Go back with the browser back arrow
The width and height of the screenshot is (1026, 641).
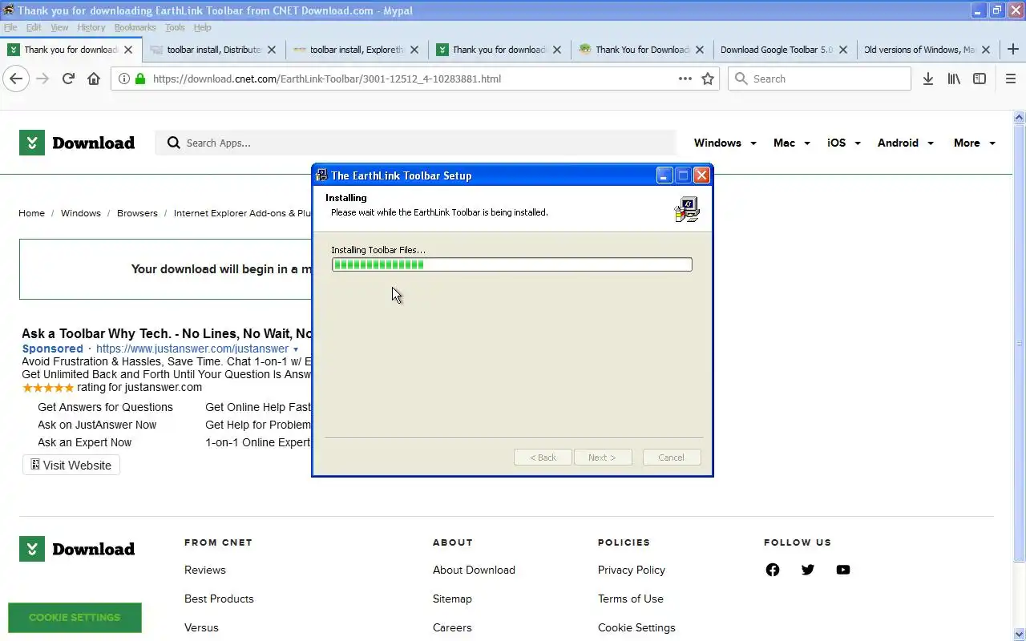click(x=16, y=79)
